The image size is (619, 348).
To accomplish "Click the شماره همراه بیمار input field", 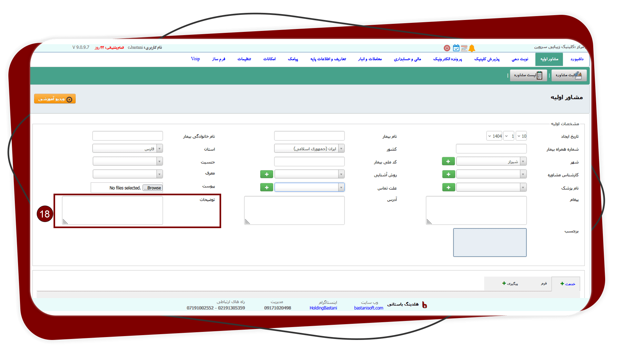I will [491, 149].
